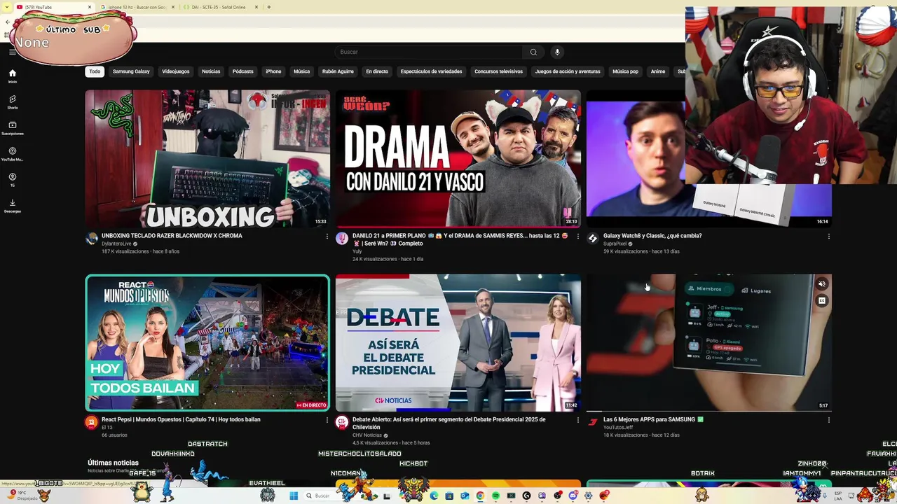Open the Chrome tab search chevron

pyautogui.click(x=7, y=7)
